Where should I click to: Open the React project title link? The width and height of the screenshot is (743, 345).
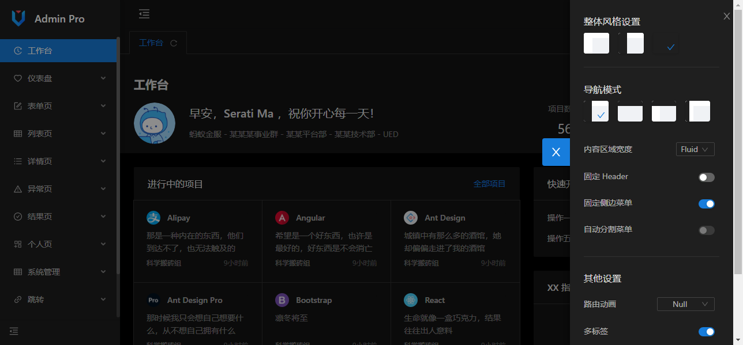click(x=435, y=300)
